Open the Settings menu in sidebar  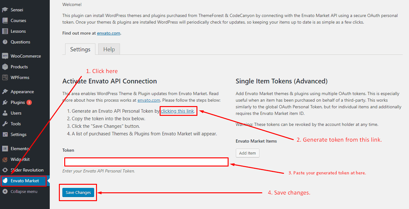(18, 134)
